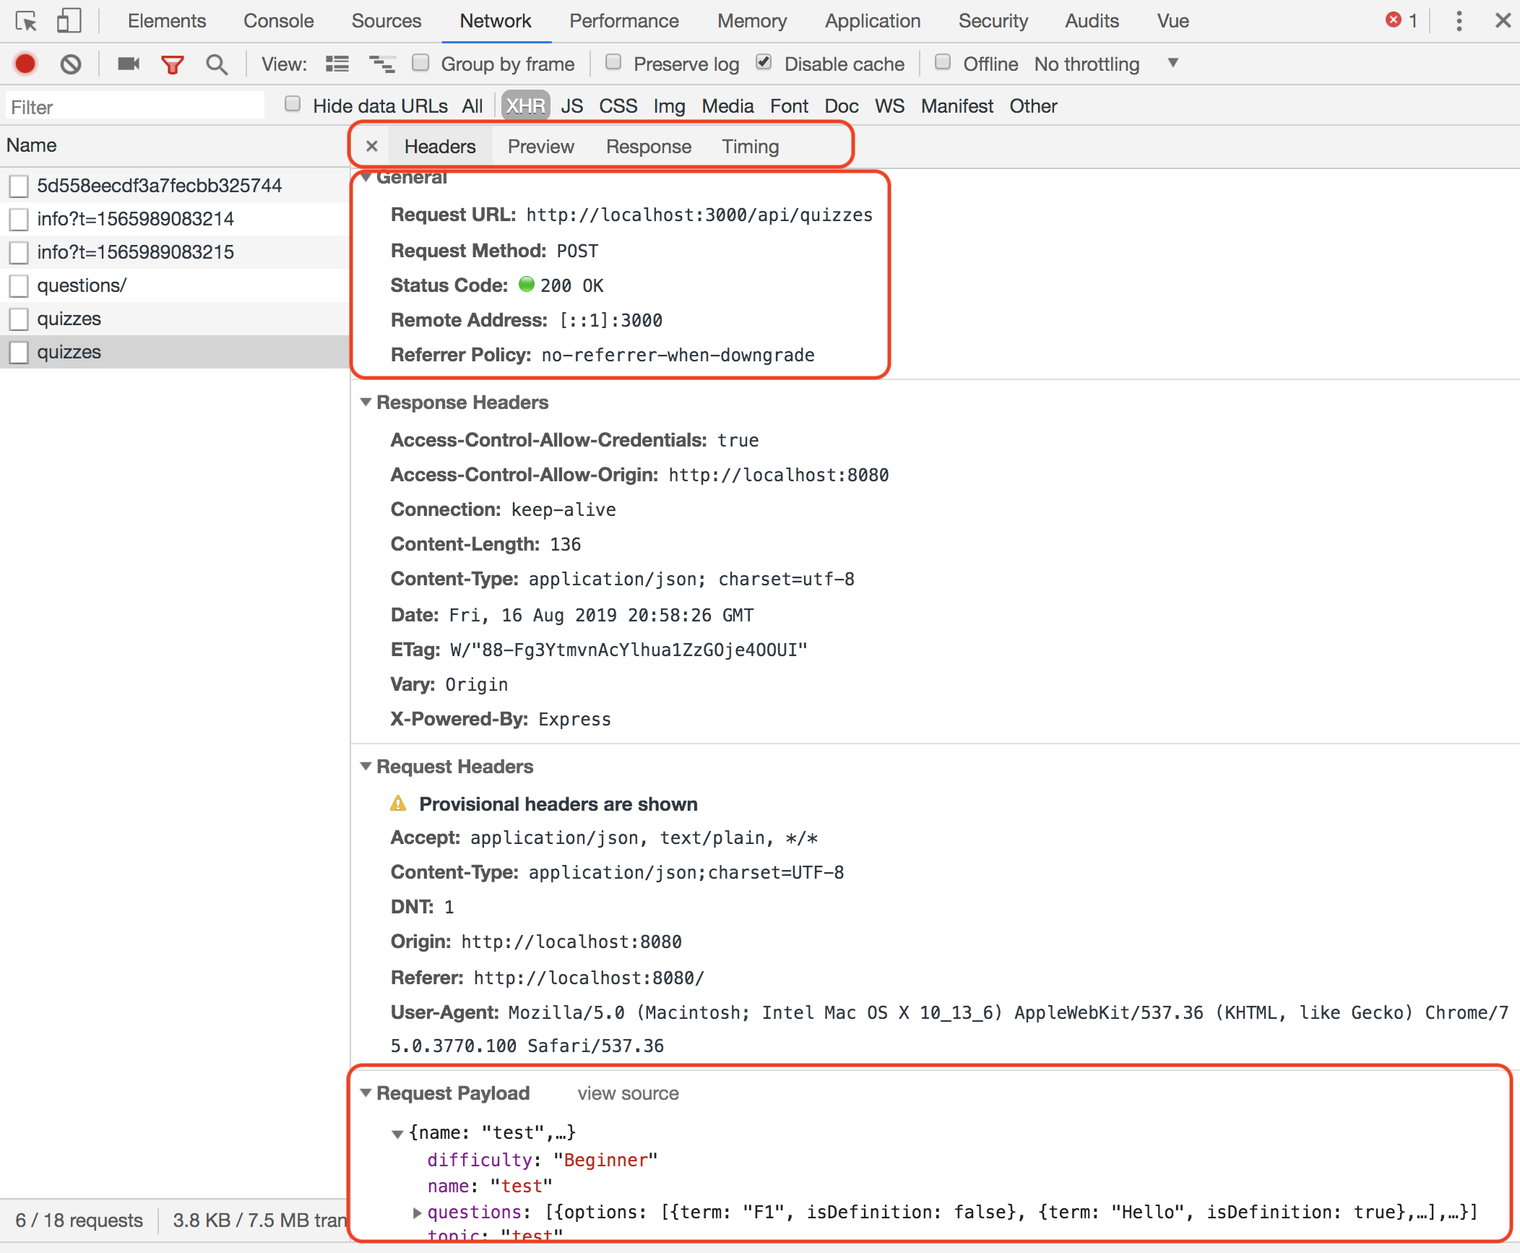Show overview waterfall view icon
Screen dimensions: 1520x1253
click(381, 64)
